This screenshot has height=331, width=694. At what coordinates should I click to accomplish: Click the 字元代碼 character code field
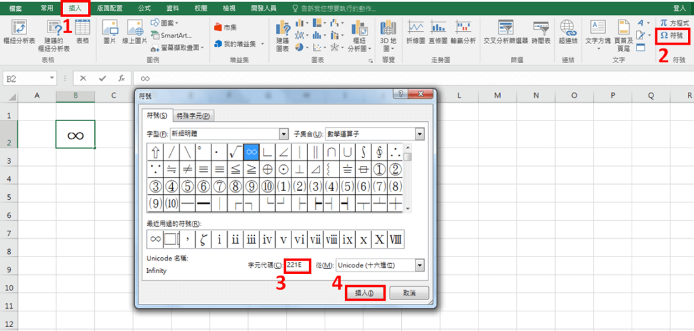click(297, 265)
